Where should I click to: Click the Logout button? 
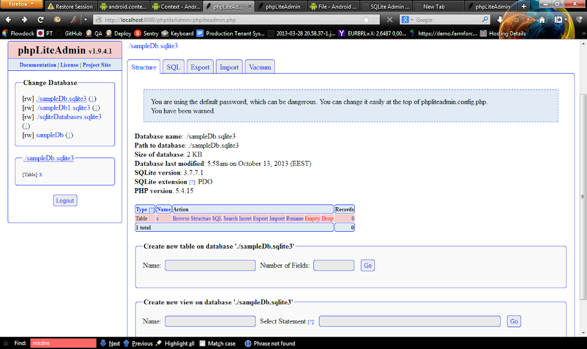click(65, 201)
